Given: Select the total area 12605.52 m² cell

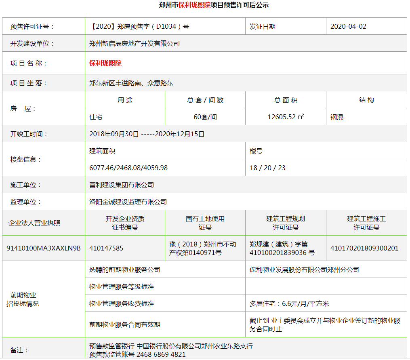Looking at the screenshot, I should click(286, 117).
